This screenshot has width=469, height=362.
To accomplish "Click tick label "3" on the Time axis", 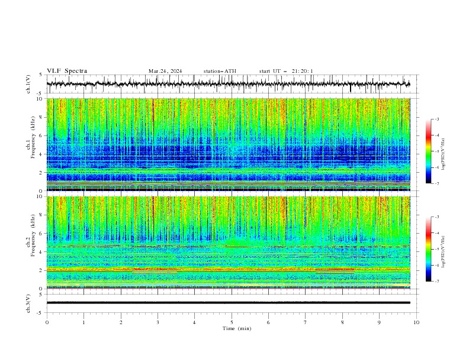I will pyautogui.click(x=158, y=322).
